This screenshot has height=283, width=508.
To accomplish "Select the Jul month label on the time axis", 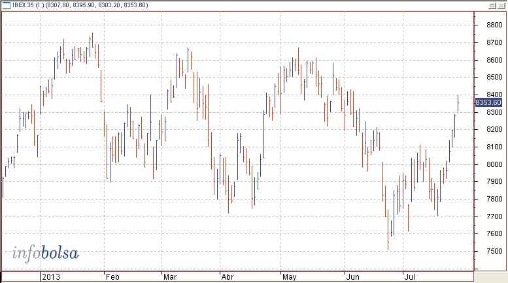I will pos(410,277).
